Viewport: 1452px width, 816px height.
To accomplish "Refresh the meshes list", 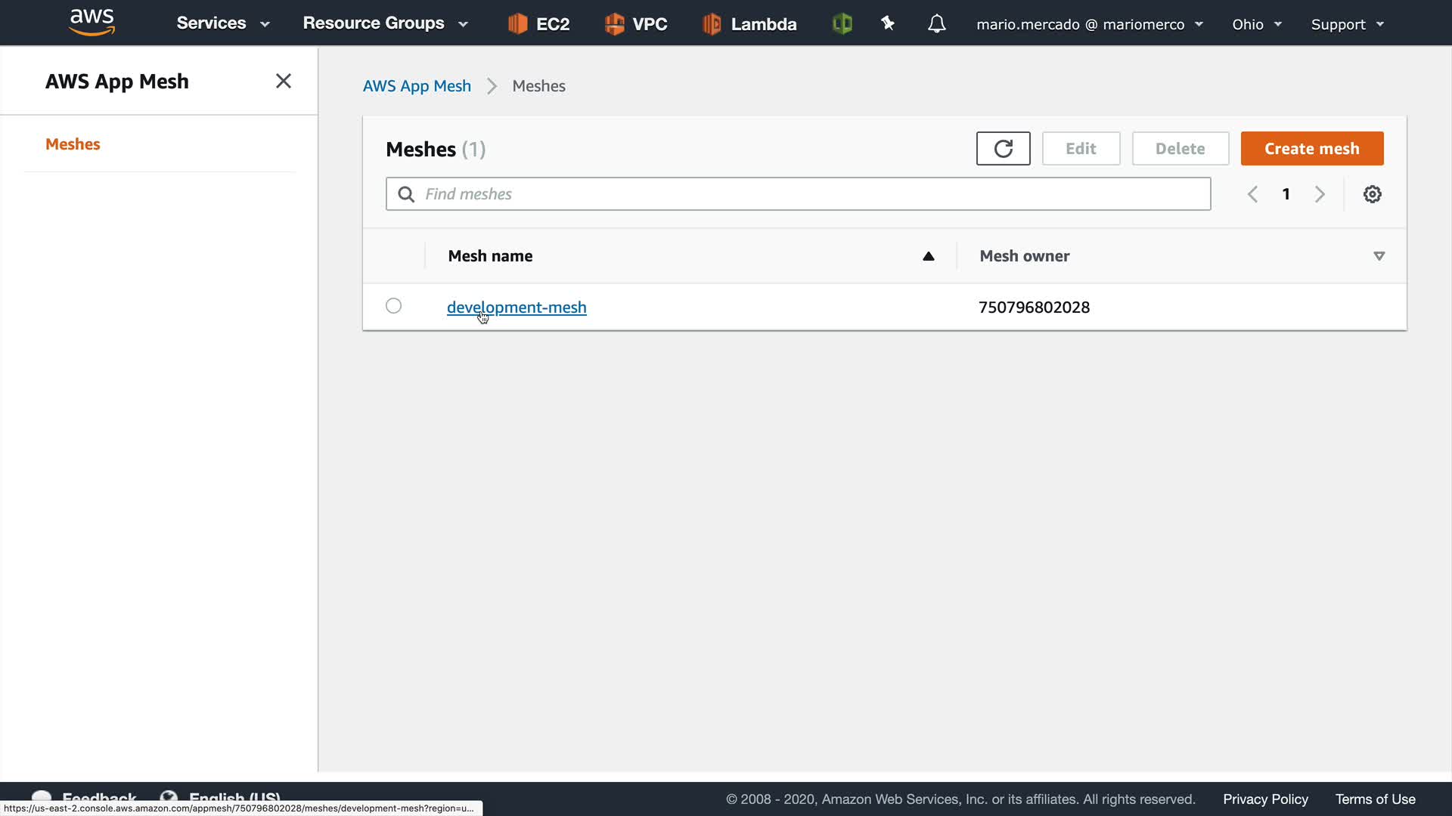I will coord(1003,149).
